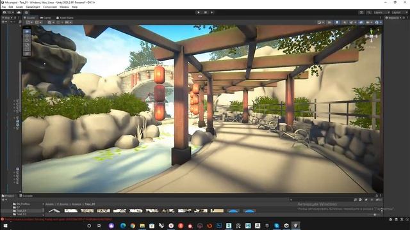The height and width of the screenshot is (230, 410).
Task: Switch to the Console tab
Action: pyautogui.click(x=26, y=195)
